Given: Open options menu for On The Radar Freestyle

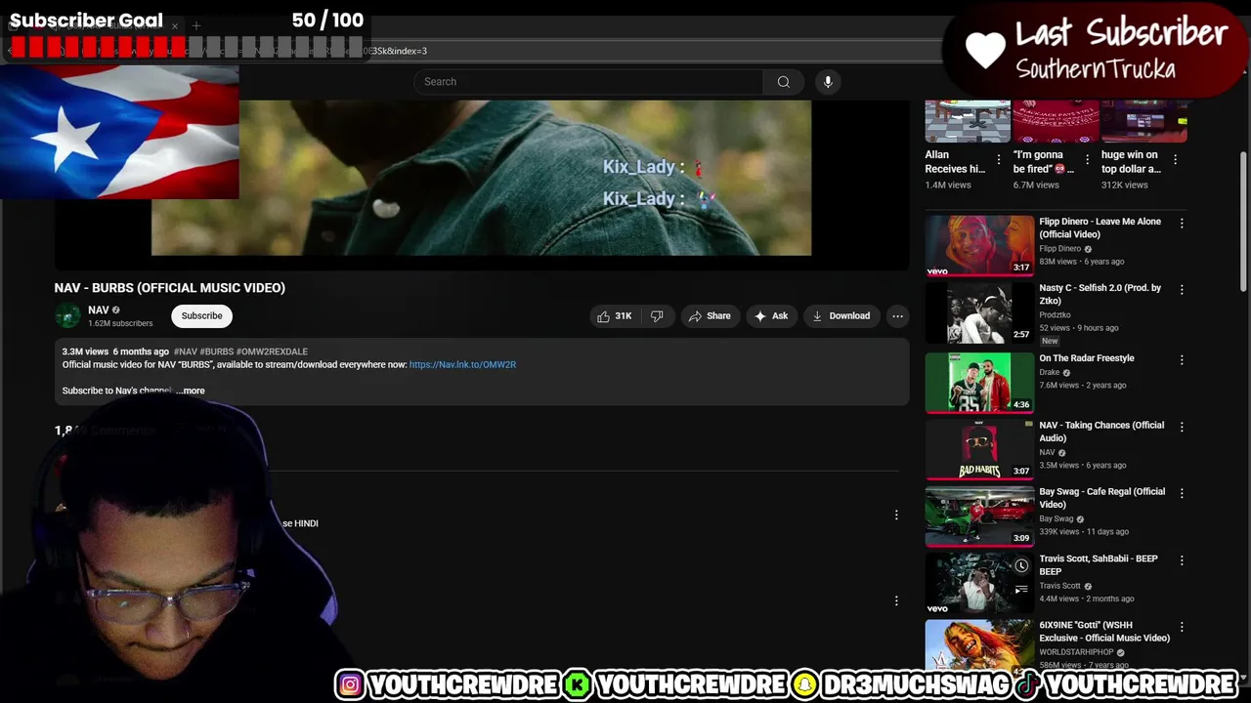Looking at the screenshot, I should coord(1182,360).
